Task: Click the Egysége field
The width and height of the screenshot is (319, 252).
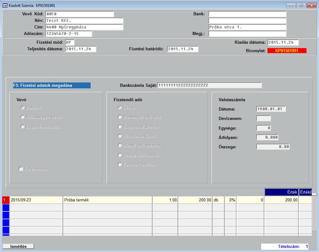Action: click(264, 128)
